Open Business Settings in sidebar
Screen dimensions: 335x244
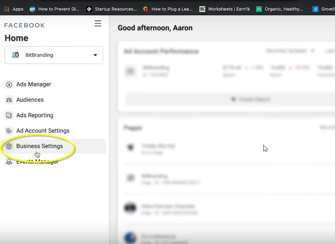(54, 146)
